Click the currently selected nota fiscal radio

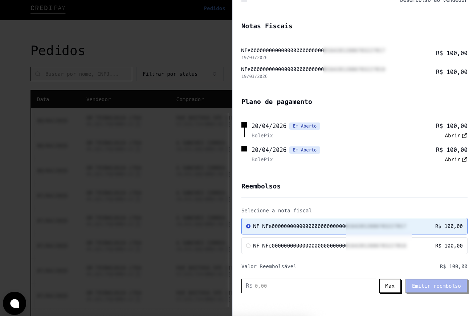(x=248, y=226)
